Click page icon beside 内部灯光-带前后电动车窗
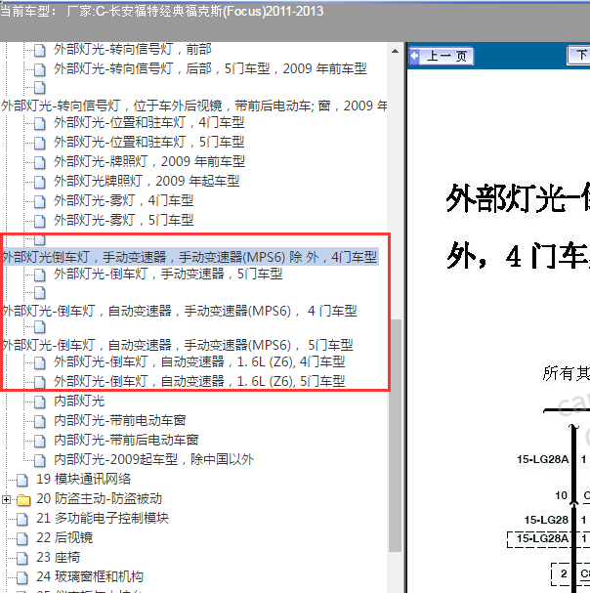This screenshot has width=590, height=593. click(x=40, y=441)
